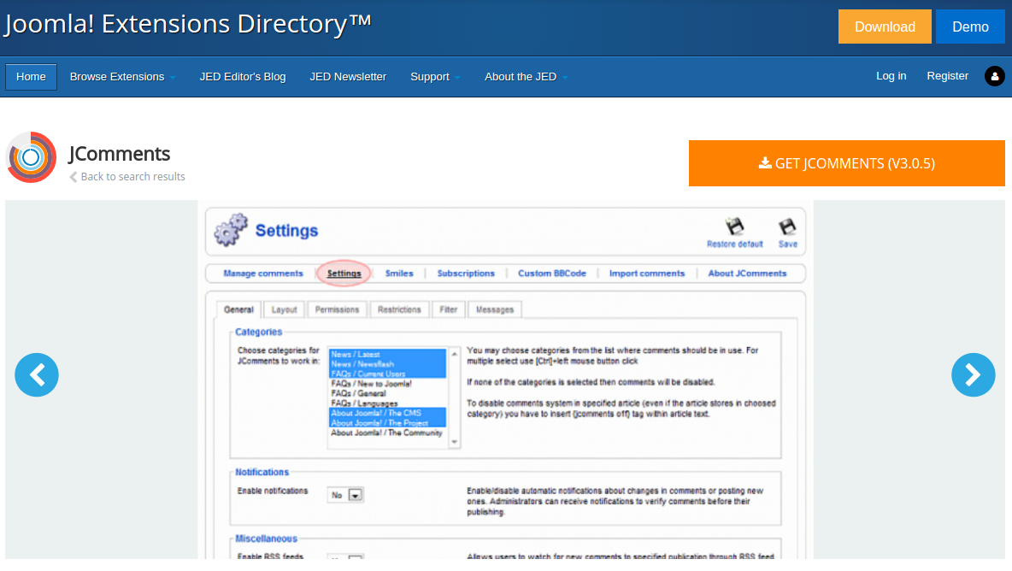Advance to next screenshot with right arrow
The height and width of the screenshot is (571, 1012).
tap(973, 375)
